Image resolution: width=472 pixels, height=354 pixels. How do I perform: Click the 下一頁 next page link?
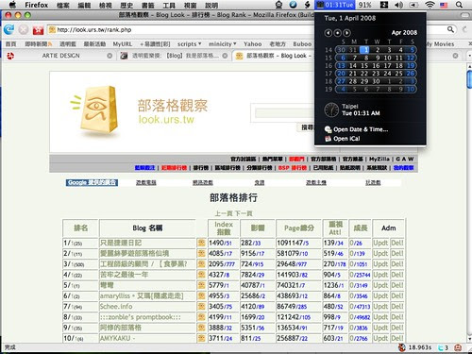point(244,213)
